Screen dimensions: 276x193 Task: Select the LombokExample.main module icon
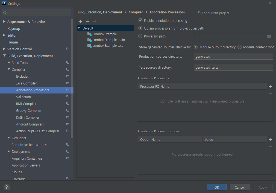click(x=89, y=40)
